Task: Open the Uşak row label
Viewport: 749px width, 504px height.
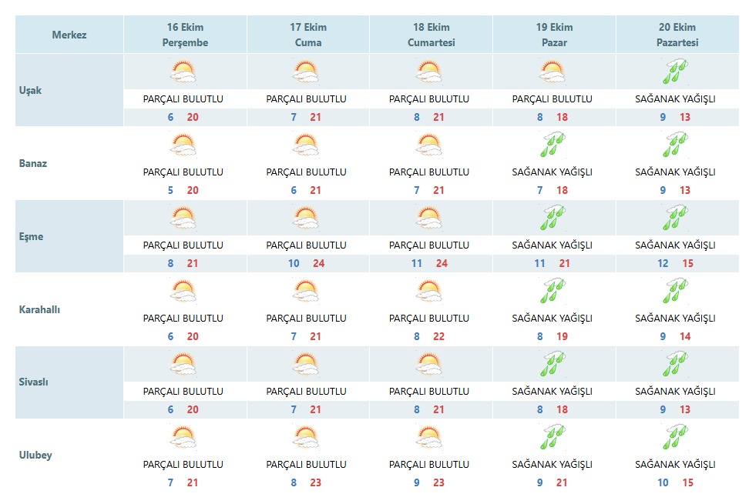Action: click(30, 90)
